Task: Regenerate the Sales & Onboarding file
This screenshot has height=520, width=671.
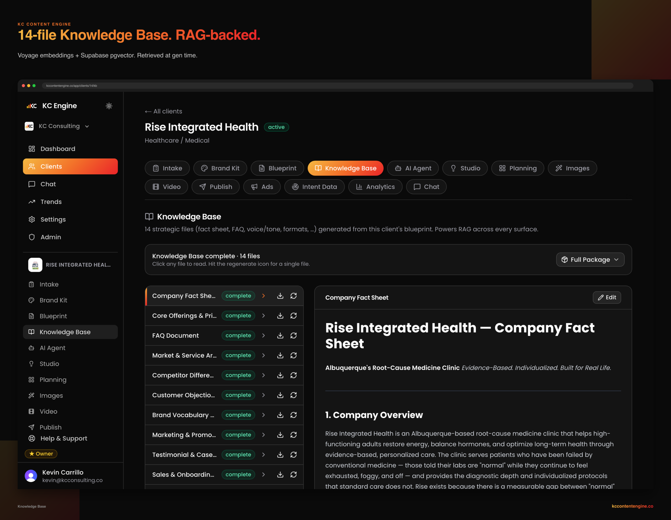Action: (x=294, y=475)
